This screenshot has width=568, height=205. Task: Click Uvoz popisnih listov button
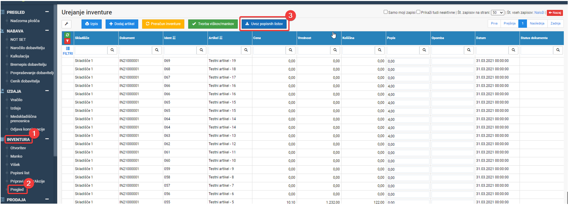[264, 24]
